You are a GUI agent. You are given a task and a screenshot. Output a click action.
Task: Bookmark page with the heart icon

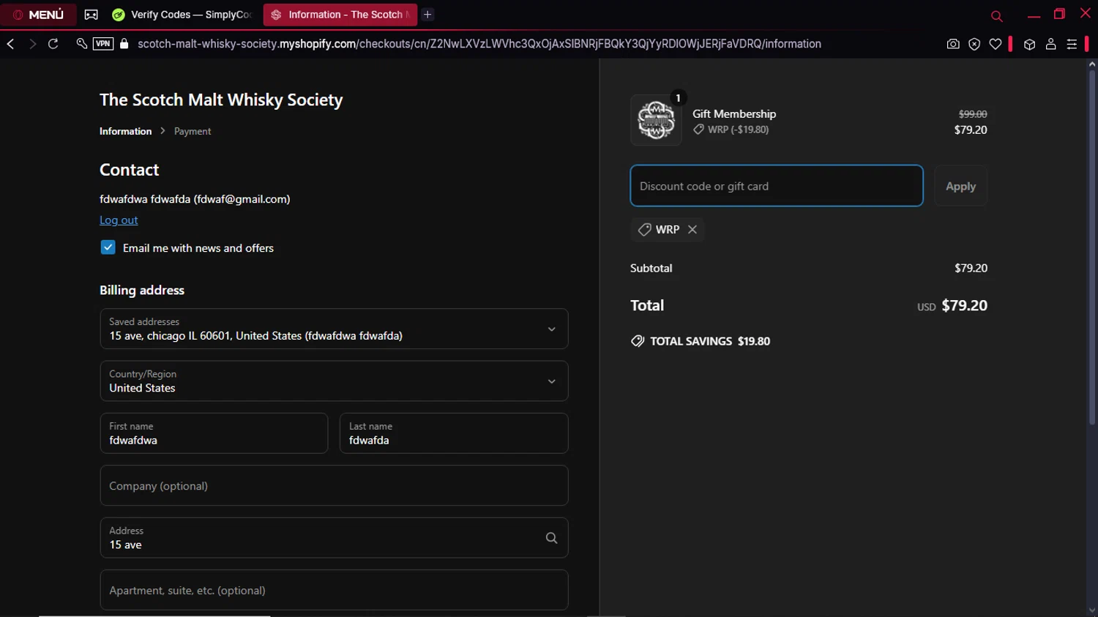coord(996,44)
